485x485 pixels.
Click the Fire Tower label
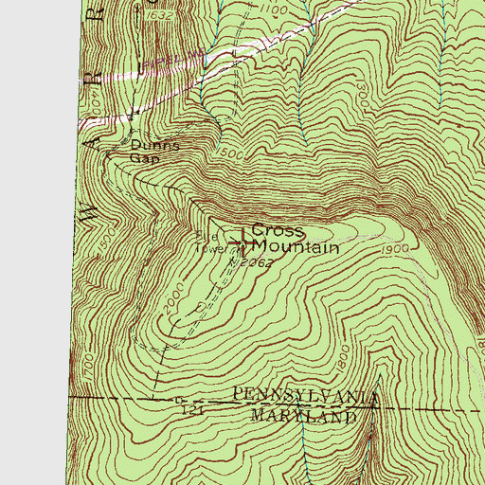click(x=210, y=242)
